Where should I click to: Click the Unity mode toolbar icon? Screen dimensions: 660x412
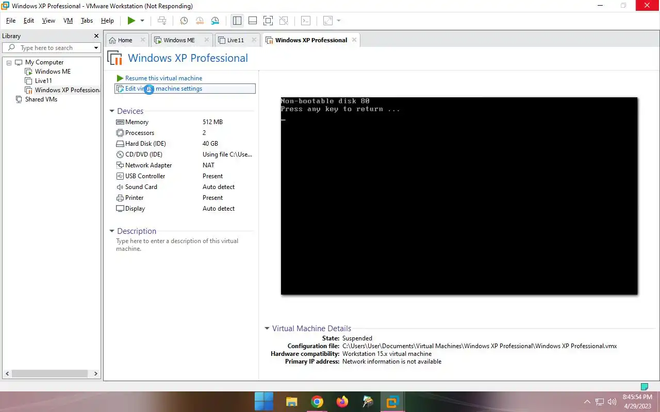(284, 21)
